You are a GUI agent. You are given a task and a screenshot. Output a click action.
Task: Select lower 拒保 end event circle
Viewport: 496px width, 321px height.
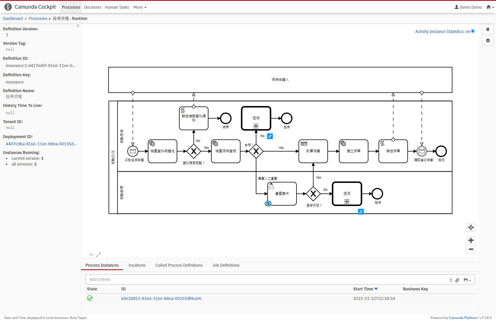point(377,194)
